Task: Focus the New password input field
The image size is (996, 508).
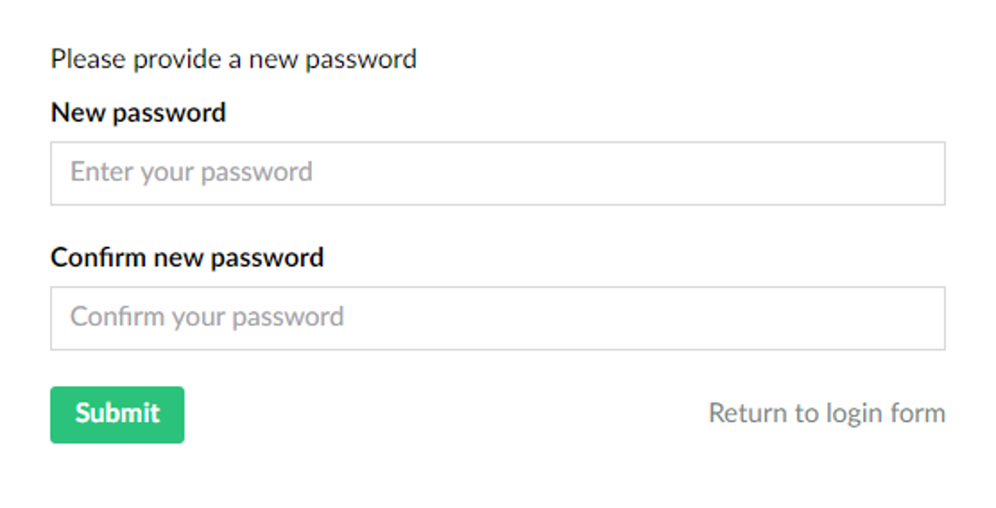Action: coord(497,173)
